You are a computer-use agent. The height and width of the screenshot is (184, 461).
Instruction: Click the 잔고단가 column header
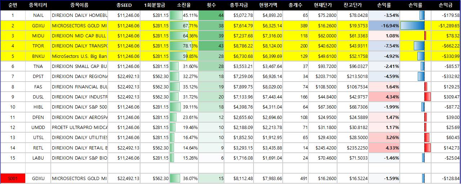tap(353, 5)
